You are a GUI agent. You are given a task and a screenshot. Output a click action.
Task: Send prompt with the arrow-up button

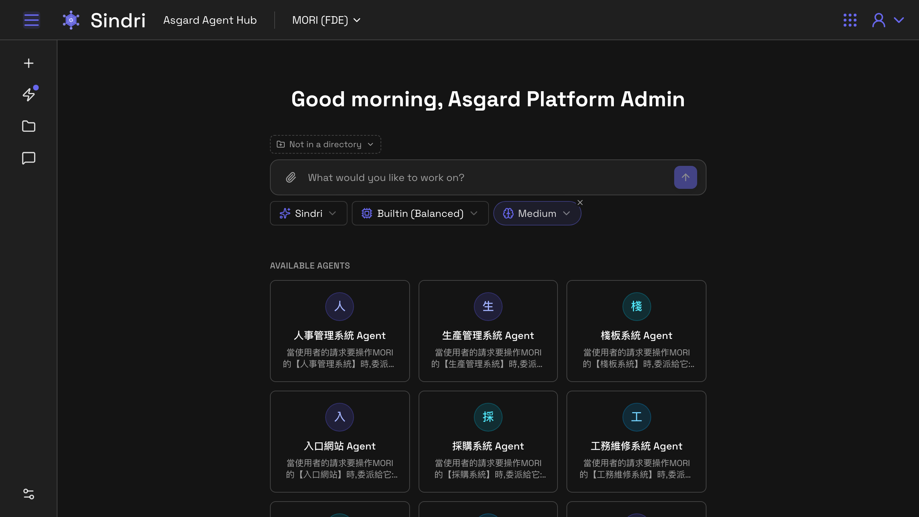tap(685, 177)
